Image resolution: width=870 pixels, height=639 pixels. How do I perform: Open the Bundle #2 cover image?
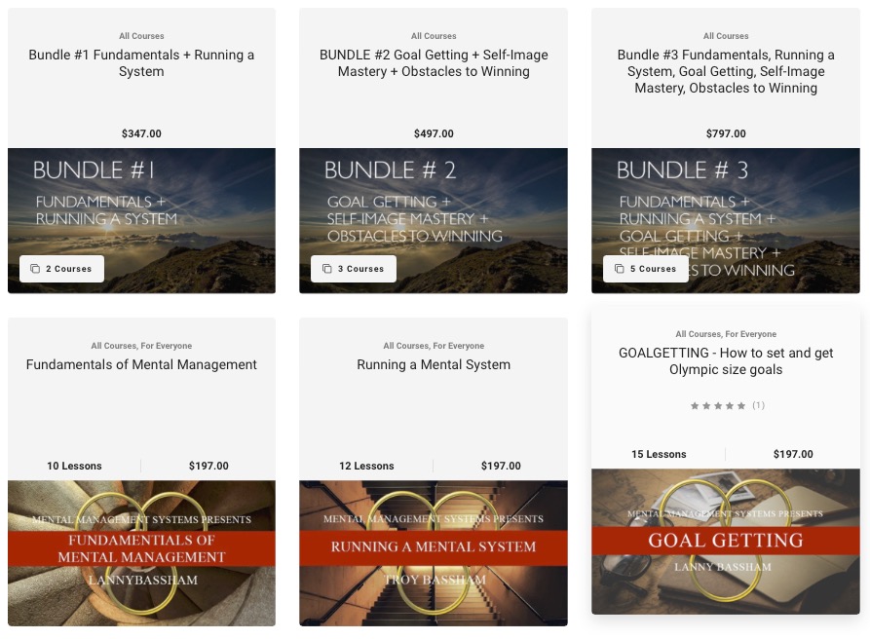pyautogui.click(x=434, y=220)
